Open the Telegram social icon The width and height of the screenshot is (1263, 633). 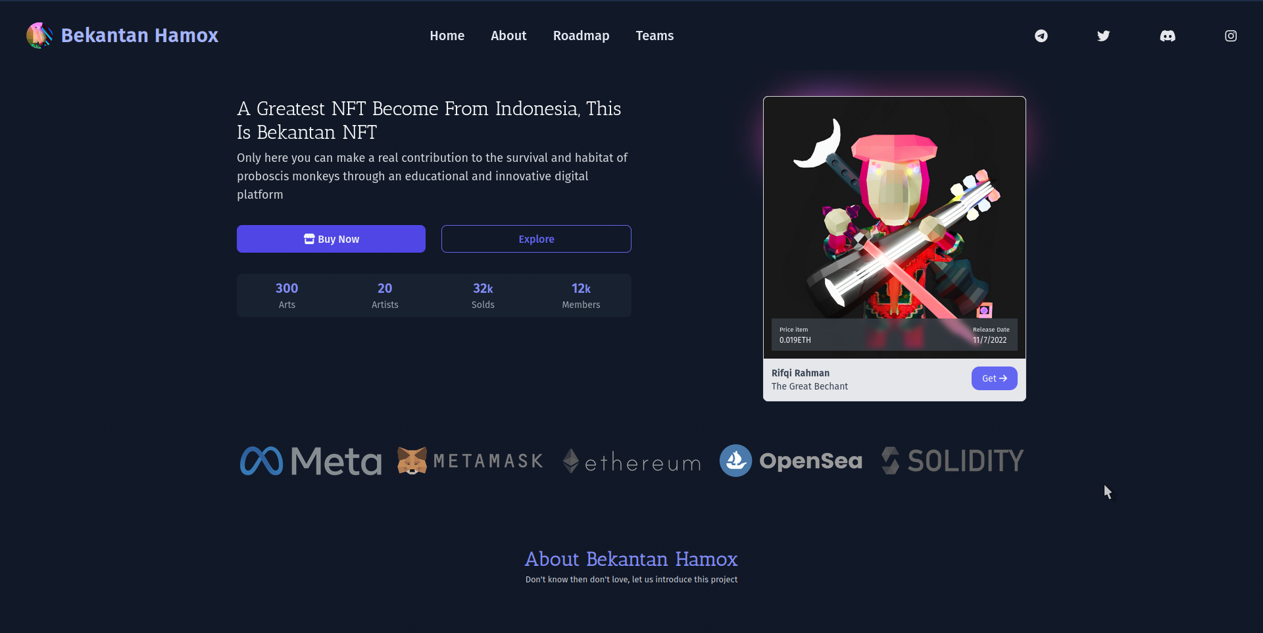1041,36
